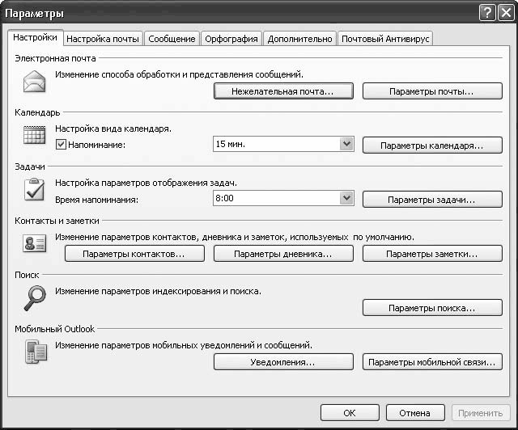This screenshot has height=430, width=518.
Task: Click the help question mark button
Action: (x=487, y=12)
